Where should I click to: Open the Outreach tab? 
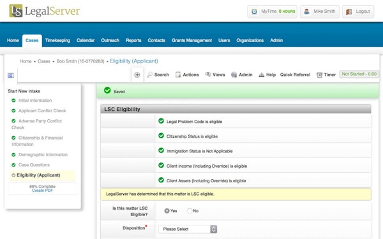pos(110,41)
